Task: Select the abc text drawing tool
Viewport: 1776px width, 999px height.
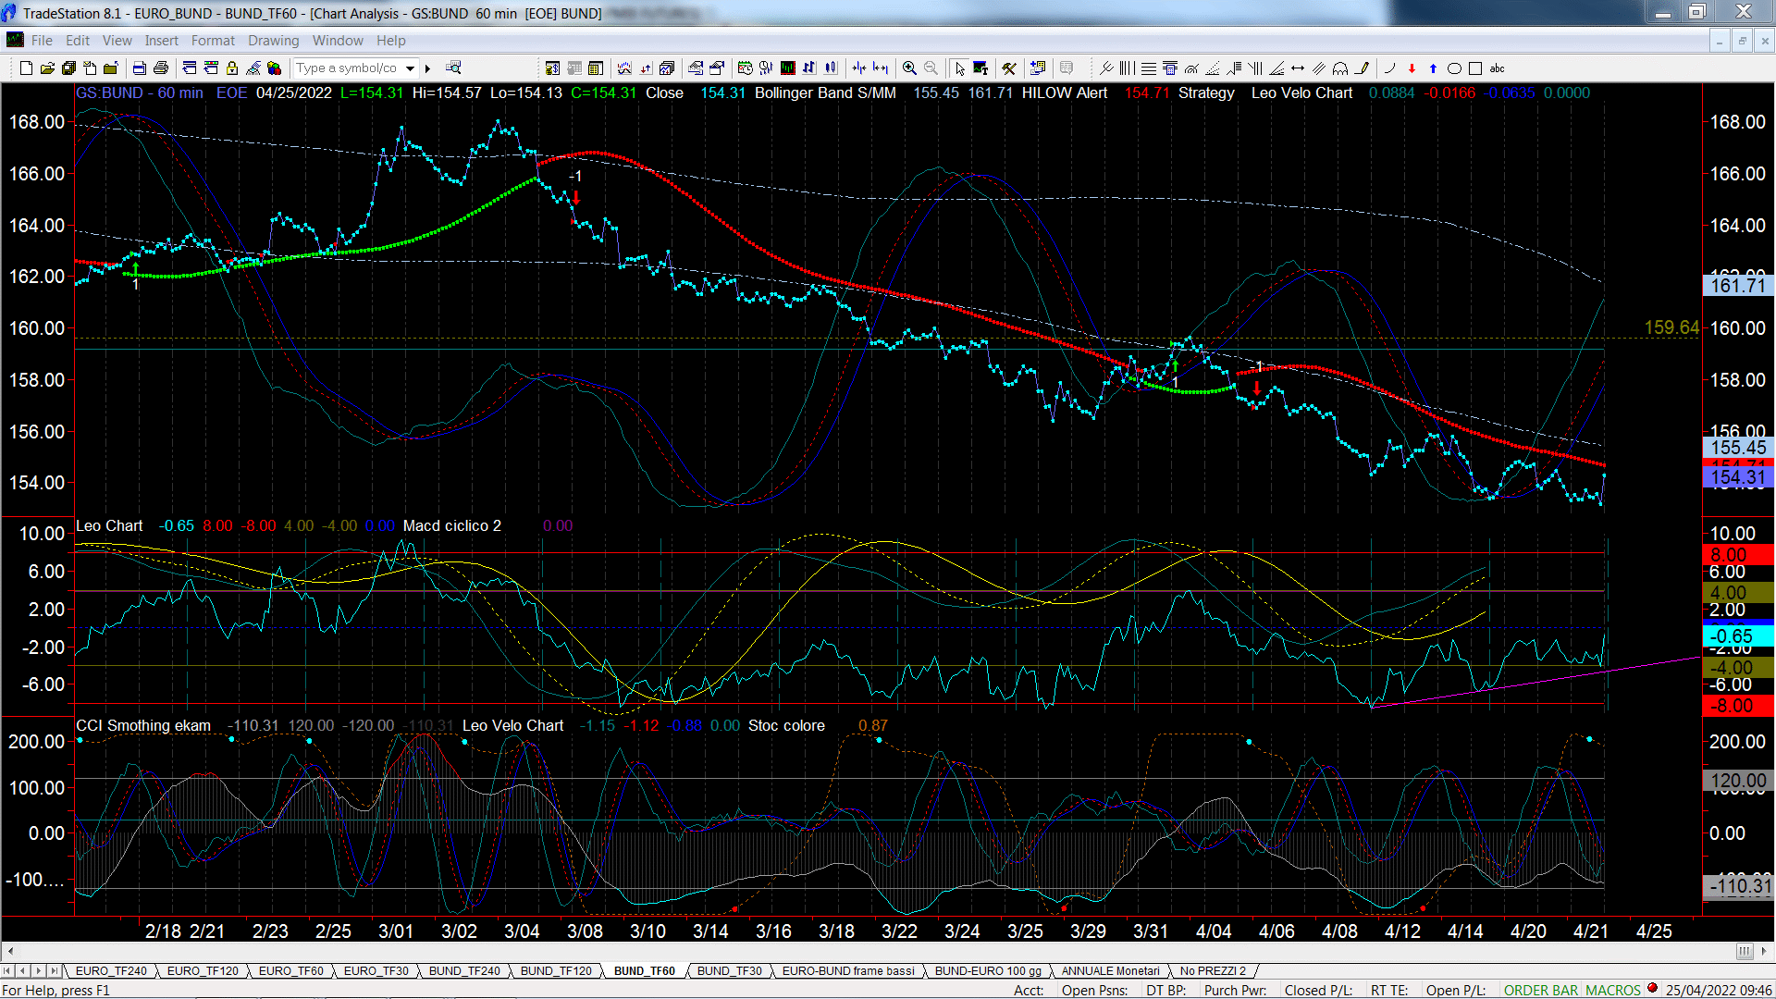Action: 1497,68
